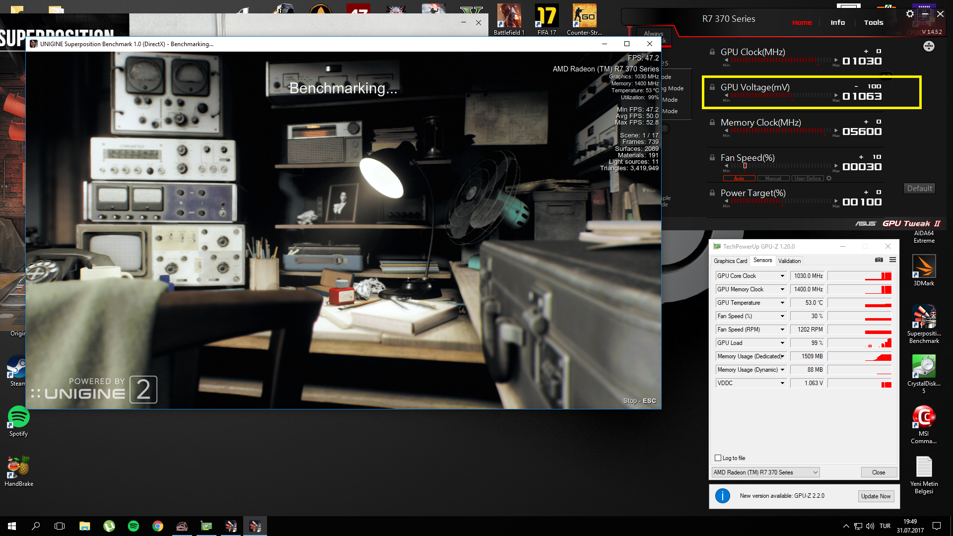Click Update Now for GPU-Z 2.2.0

[876, 496]
